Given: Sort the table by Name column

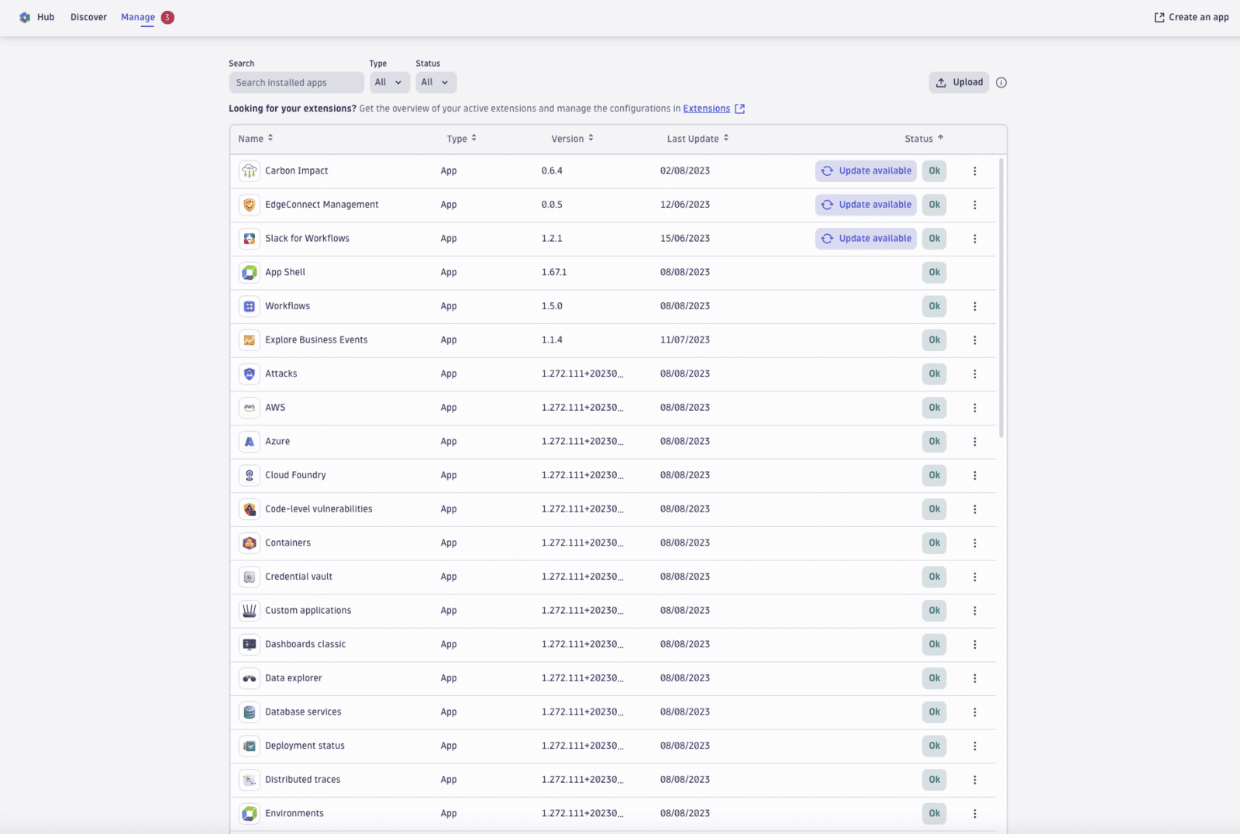Looking at the screenshot, I should point(255,138).
